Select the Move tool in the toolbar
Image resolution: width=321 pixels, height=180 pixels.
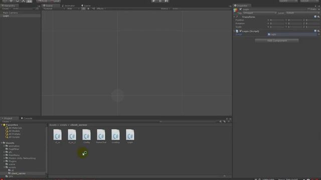point(11,1)
